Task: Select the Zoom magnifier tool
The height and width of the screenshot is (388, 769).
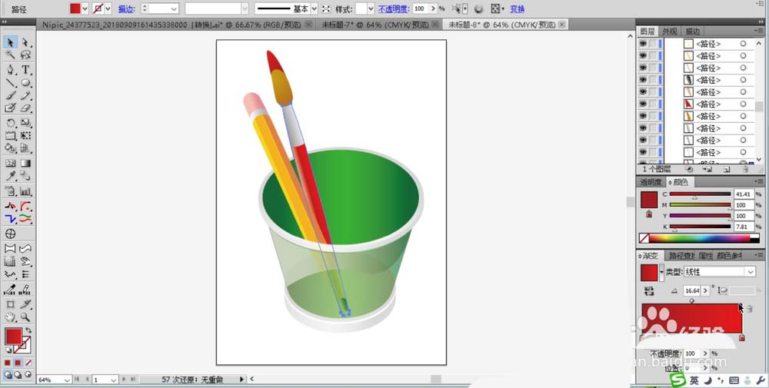Action: (x=25, y=317)
